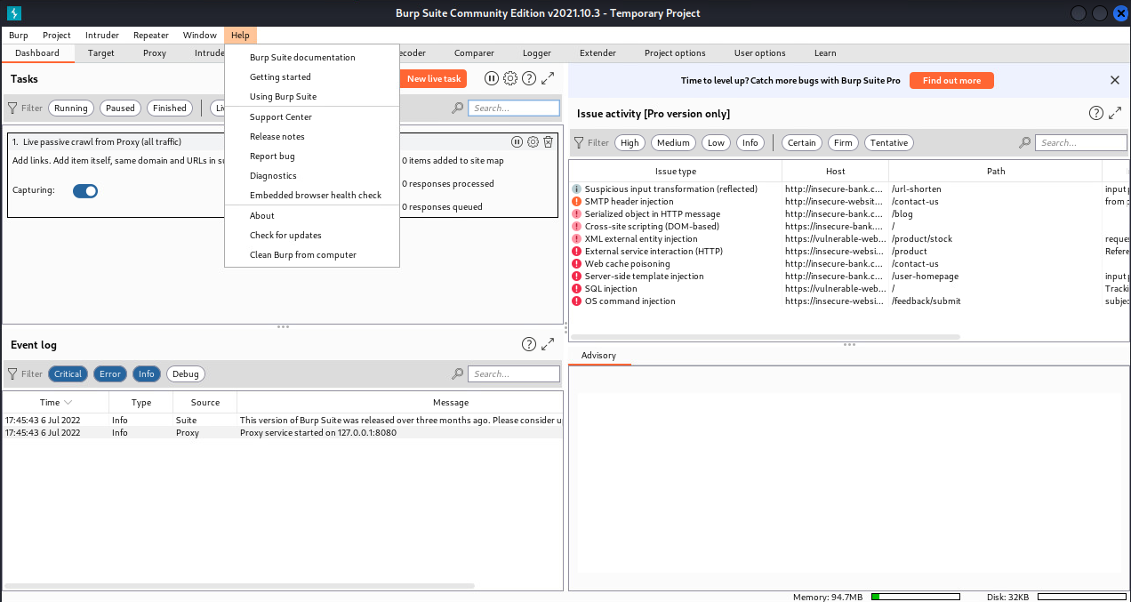Toggle the Critical event log filter
Screen dimensions: 1131x602
point(68,374)
